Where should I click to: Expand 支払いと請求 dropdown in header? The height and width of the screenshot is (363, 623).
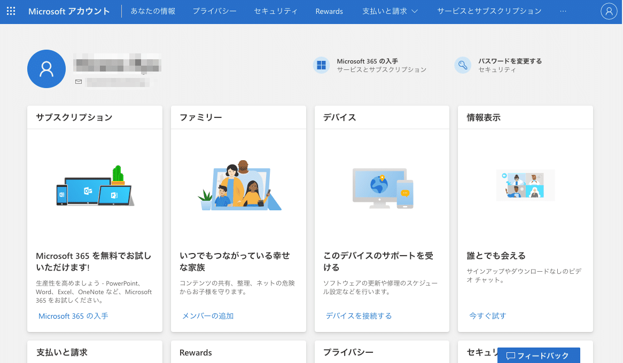pos(390,11)
